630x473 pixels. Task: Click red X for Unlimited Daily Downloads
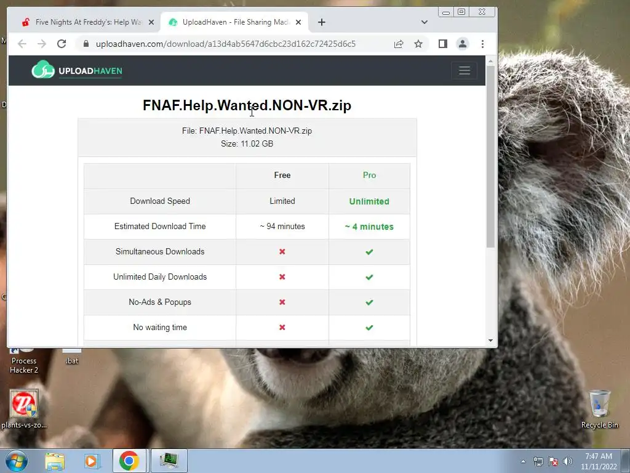[x=282, y=277]
